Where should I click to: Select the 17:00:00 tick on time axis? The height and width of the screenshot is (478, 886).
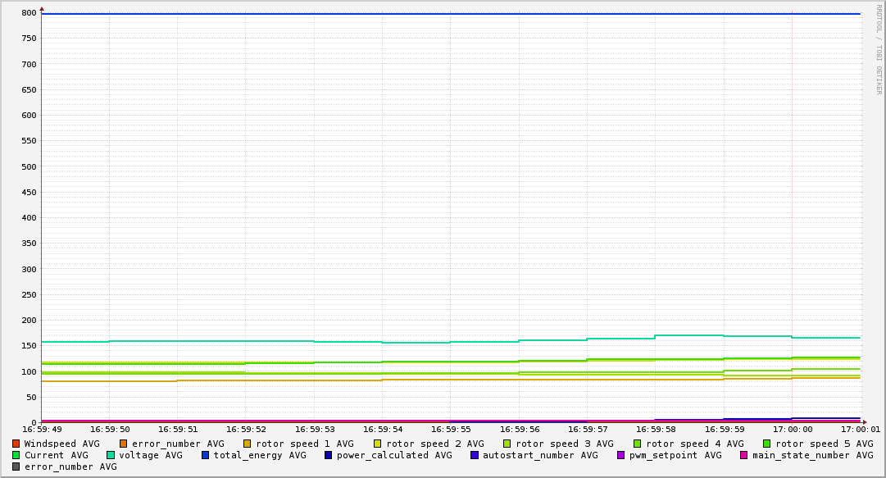(x=792, y=429)
